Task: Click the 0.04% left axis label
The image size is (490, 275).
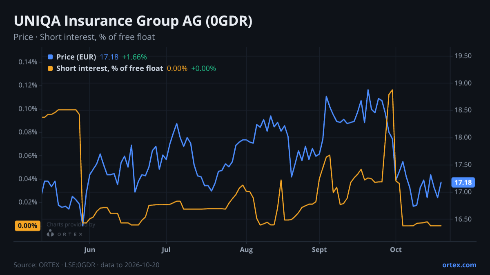Action: (x=28, y=179)
